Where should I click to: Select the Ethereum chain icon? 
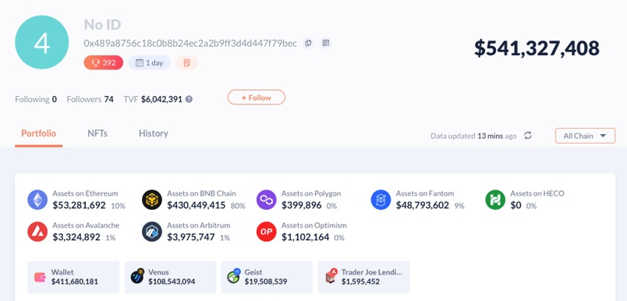click(37, 200)
